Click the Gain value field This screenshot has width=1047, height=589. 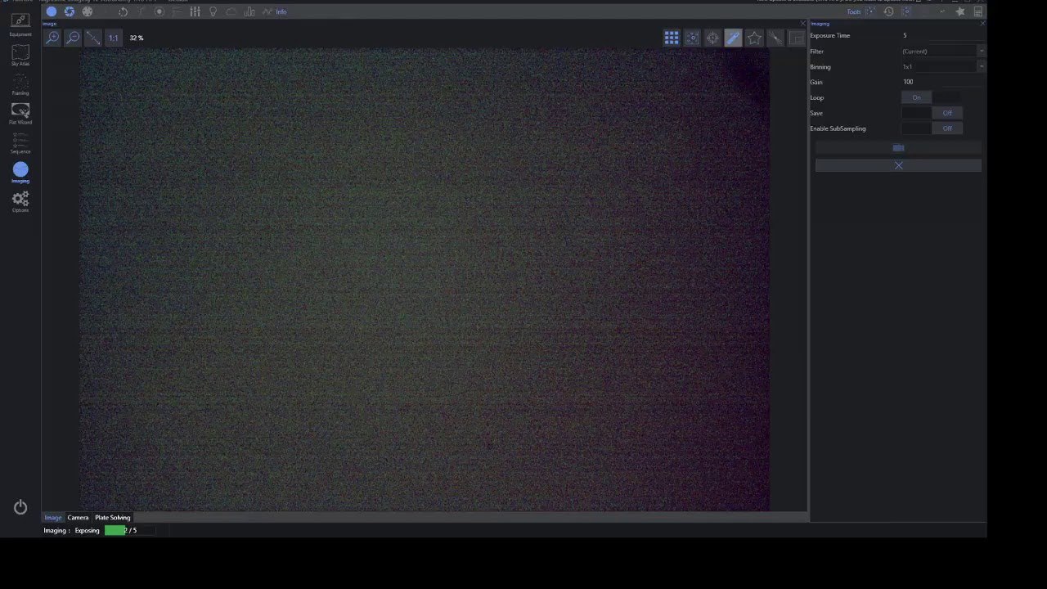click(x=941, y=82)
